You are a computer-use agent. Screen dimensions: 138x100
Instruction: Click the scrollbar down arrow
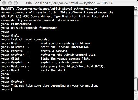click(136, 93)
